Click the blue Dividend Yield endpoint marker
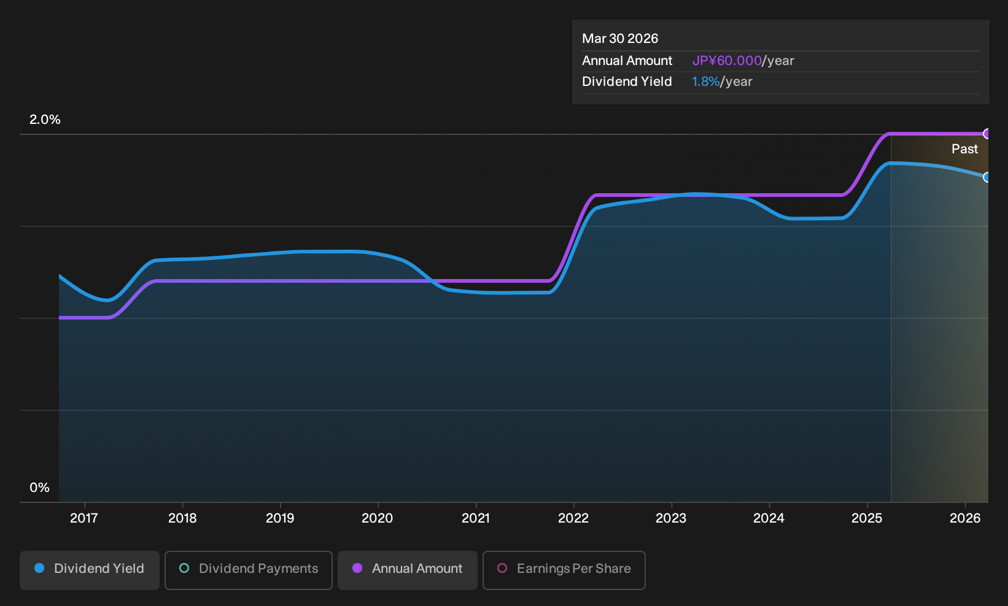 coord(987,177)
